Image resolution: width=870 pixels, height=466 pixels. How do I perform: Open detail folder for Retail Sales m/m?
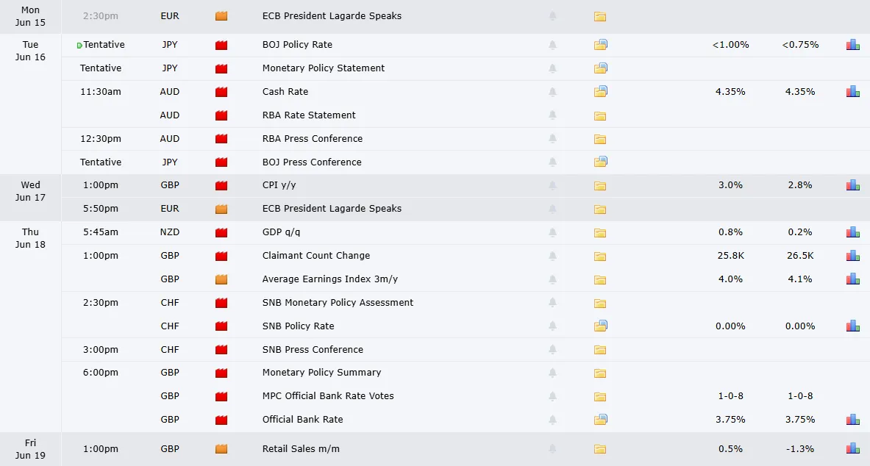pyautogui.click(x=600, y=449)
